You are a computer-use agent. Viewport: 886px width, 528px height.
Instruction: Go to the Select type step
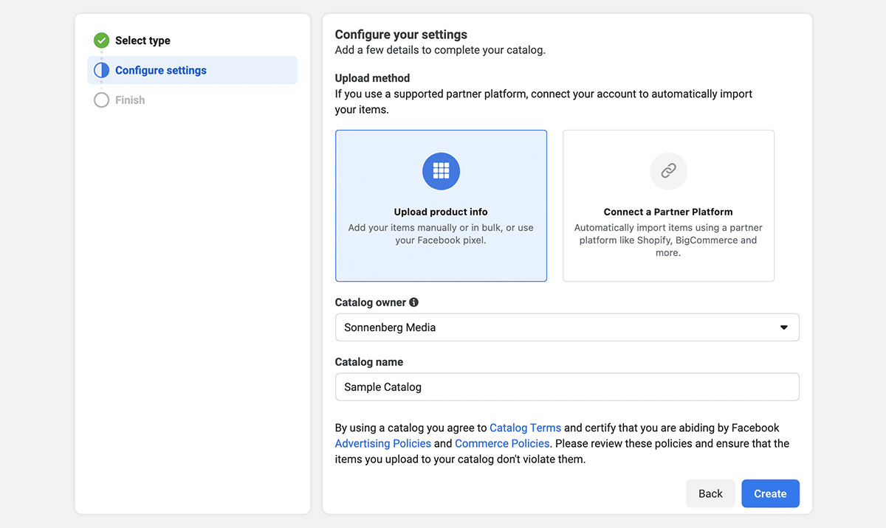[142, 41]
